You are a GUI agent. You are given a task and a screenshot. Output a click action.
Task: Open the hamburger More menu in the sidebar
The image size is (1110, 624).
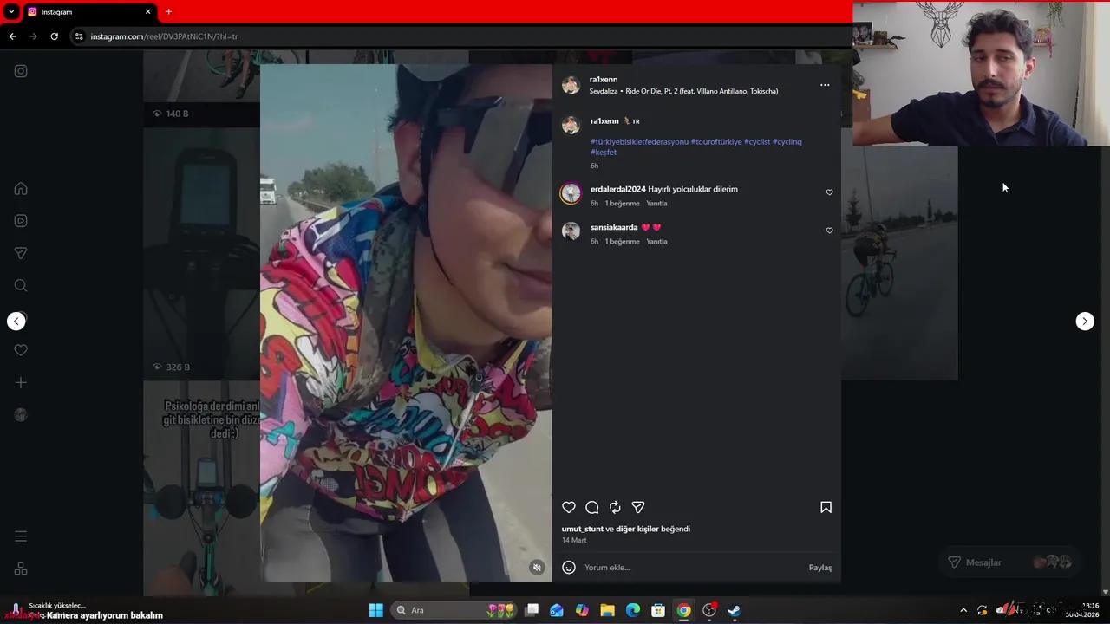coord(21,536)
